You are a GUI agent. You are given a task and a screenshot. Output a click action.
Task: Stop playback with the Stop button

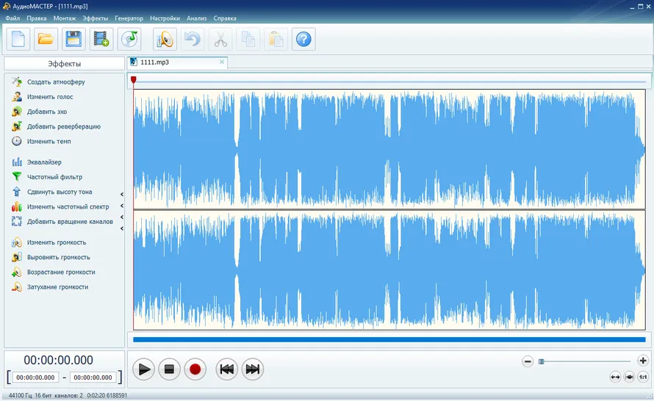pyautogui.click(x=169, y=369)
